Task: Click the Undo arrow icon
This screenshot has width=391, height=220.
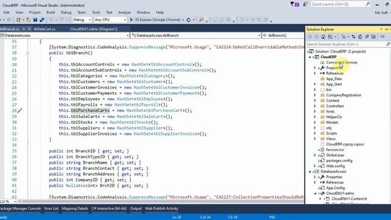Action: click(x=51, y=20)
